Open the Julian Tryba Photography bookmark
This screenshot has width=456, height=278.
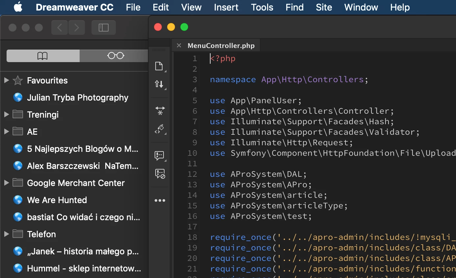pos(78,98)
